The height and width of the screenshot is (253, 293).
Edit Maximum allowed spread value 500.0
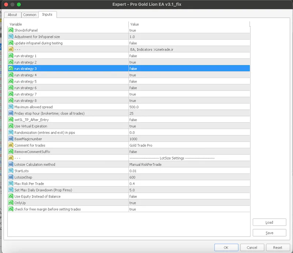[189, 107]
